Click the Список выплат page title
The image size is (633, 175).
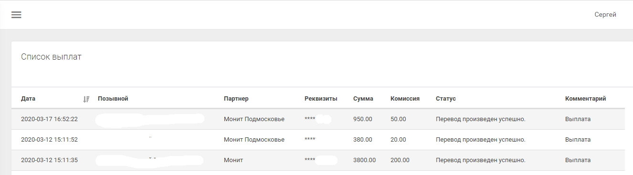(52, 57)
